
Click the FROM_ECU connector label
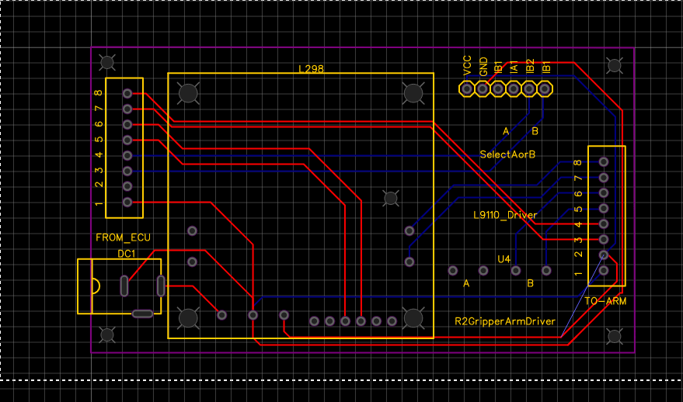point(123,237)
